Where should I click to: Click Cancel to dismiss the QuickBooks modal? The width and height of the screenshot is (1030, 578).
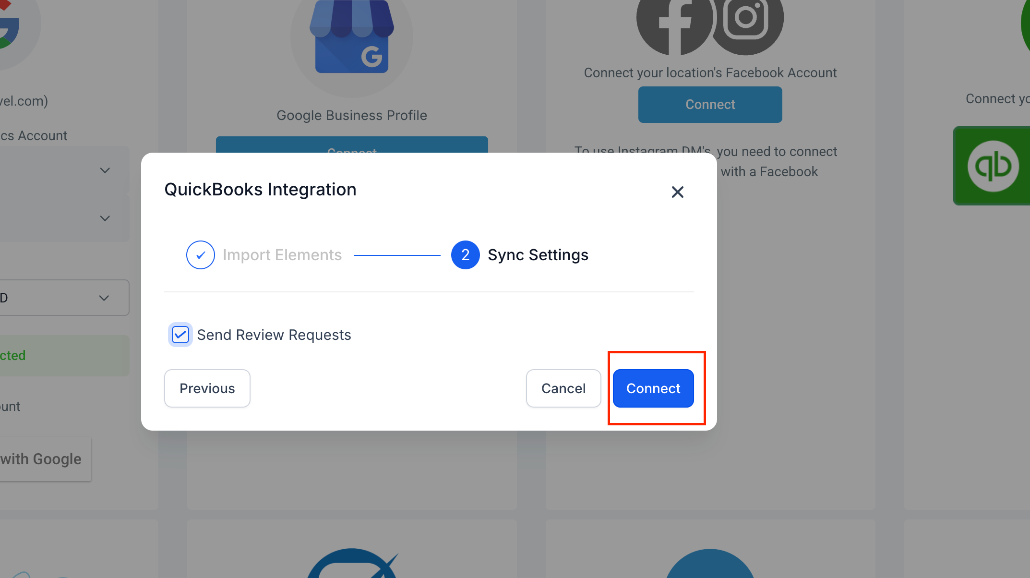(563, 388)
